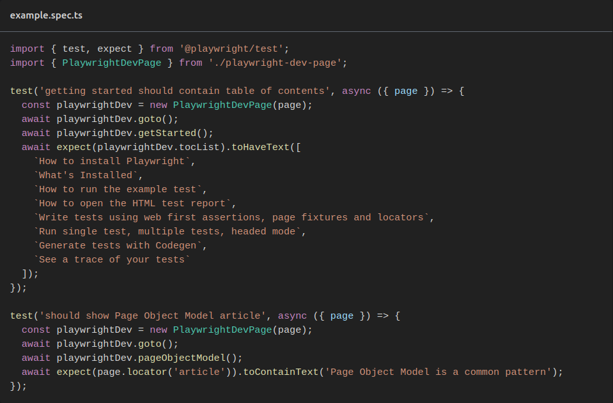Image resolution: width=613 pixels, height=403 pixels.
Task: Click the toHaveText method name
Action: [x=260, y=148]
